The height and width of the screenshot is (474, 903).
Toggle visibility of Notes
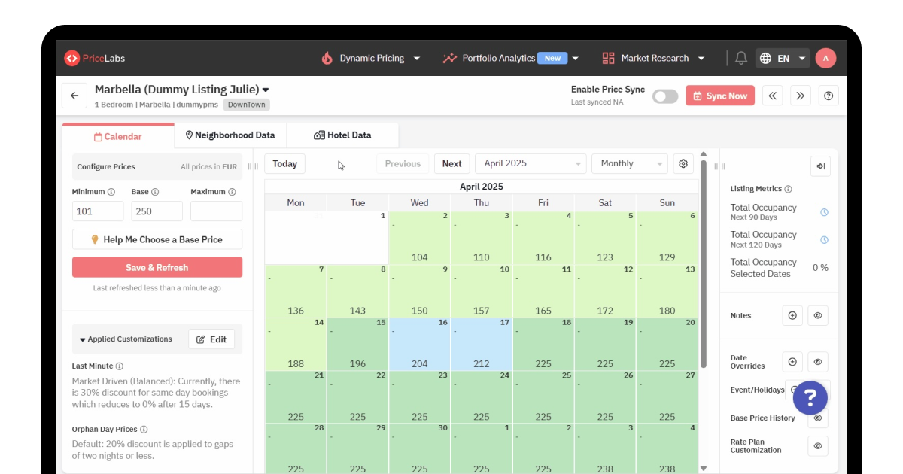(818, 316)
